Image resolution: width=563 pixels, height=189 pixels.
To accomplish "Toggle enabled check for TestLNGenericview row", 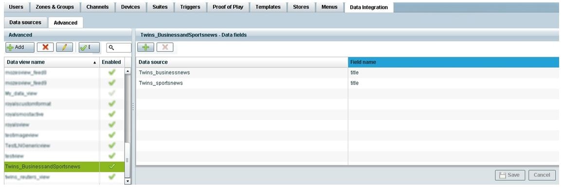I will coord(111,146).
